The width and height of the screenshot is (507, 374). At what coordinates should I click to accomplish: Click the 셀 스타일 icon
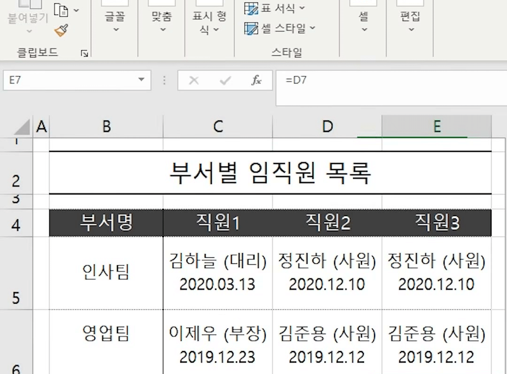click(251, 29)
